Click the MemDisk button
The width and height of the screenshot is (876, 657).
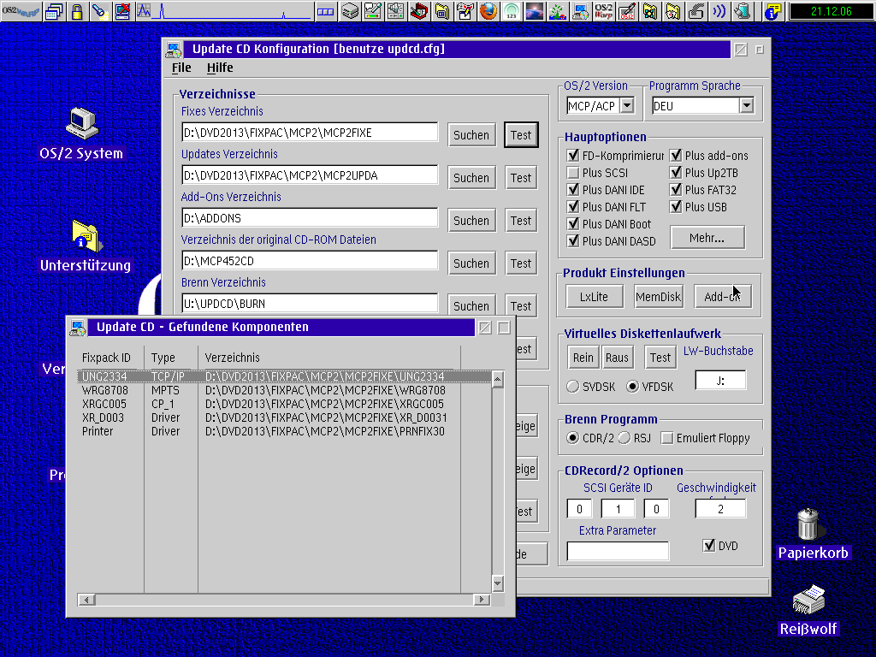tap(658, 297)
